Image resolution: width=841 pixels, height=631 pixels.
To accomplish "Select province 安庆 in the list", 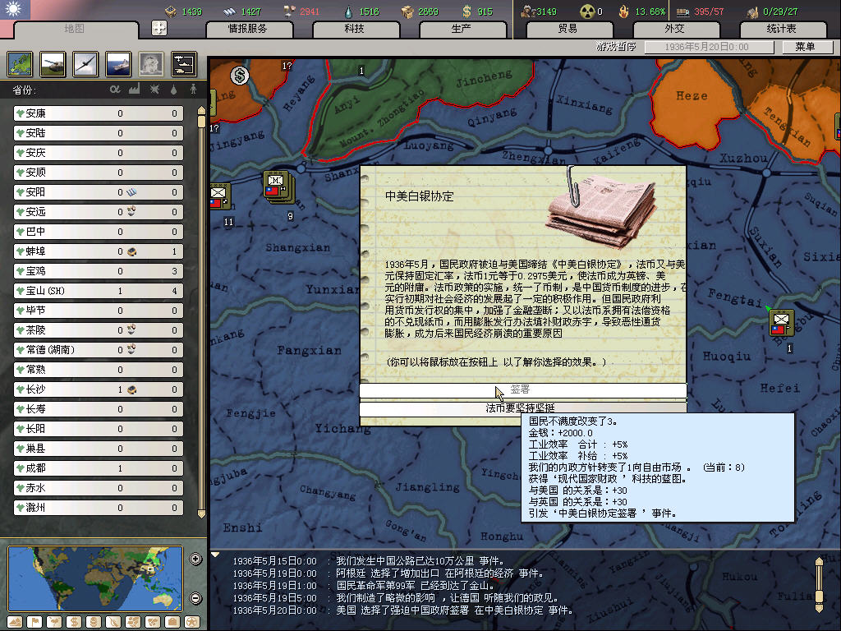I will pos(99,153).
